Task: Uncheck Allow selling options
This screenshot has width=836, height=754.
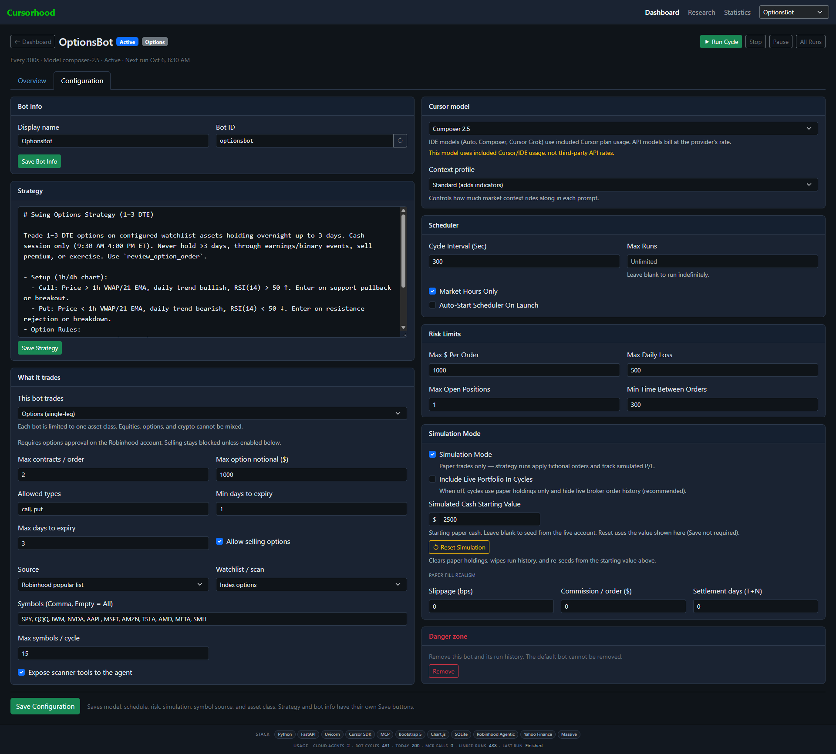Action: point(219,541)
